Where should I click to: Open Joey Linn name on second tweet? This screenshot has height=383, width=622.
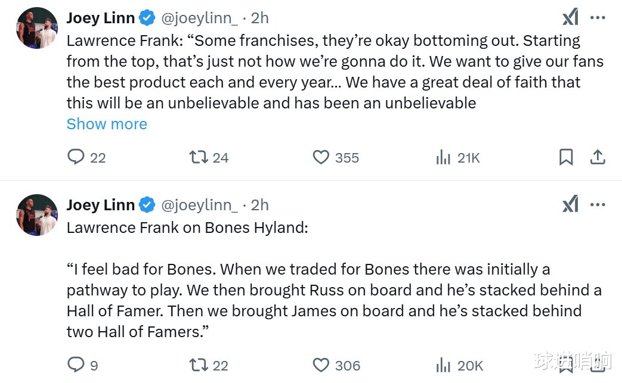(x=101, y=205)
